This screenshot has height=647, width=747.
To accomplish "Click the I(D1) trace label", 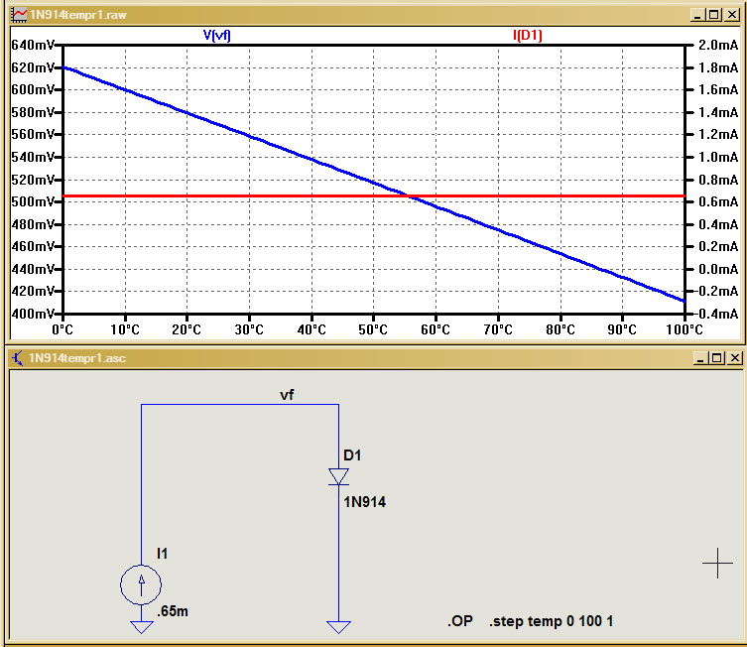I will coord(528,36).
